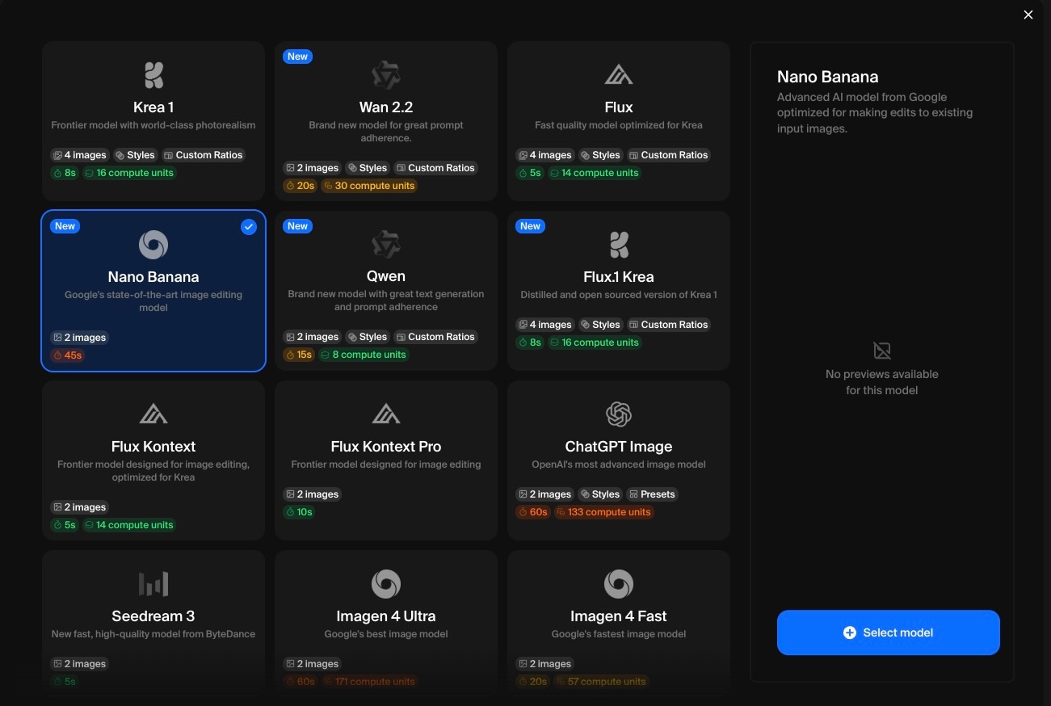Viewport: 1051px width, 706px height.
Task: Pick the Flux Kontext Pro title
Action: 386,447
